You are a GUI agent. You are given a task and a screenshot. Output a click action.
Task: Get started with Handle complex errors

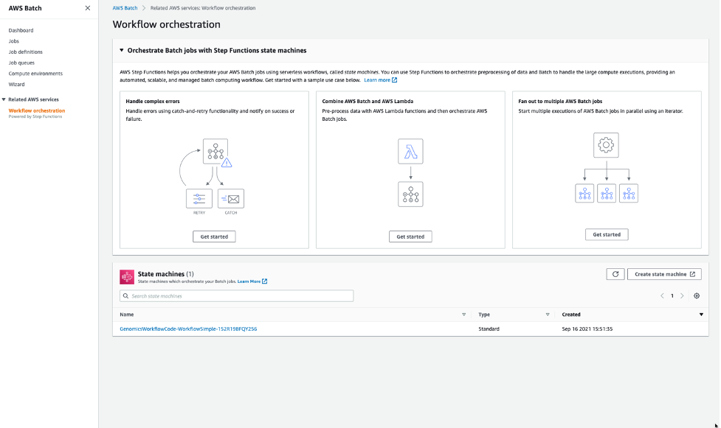point(214,236)
